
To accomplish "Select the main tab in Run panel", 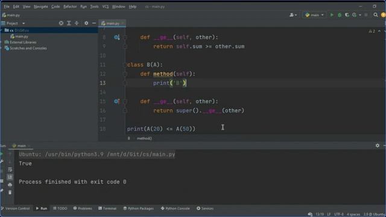I will tap(21, 146).
